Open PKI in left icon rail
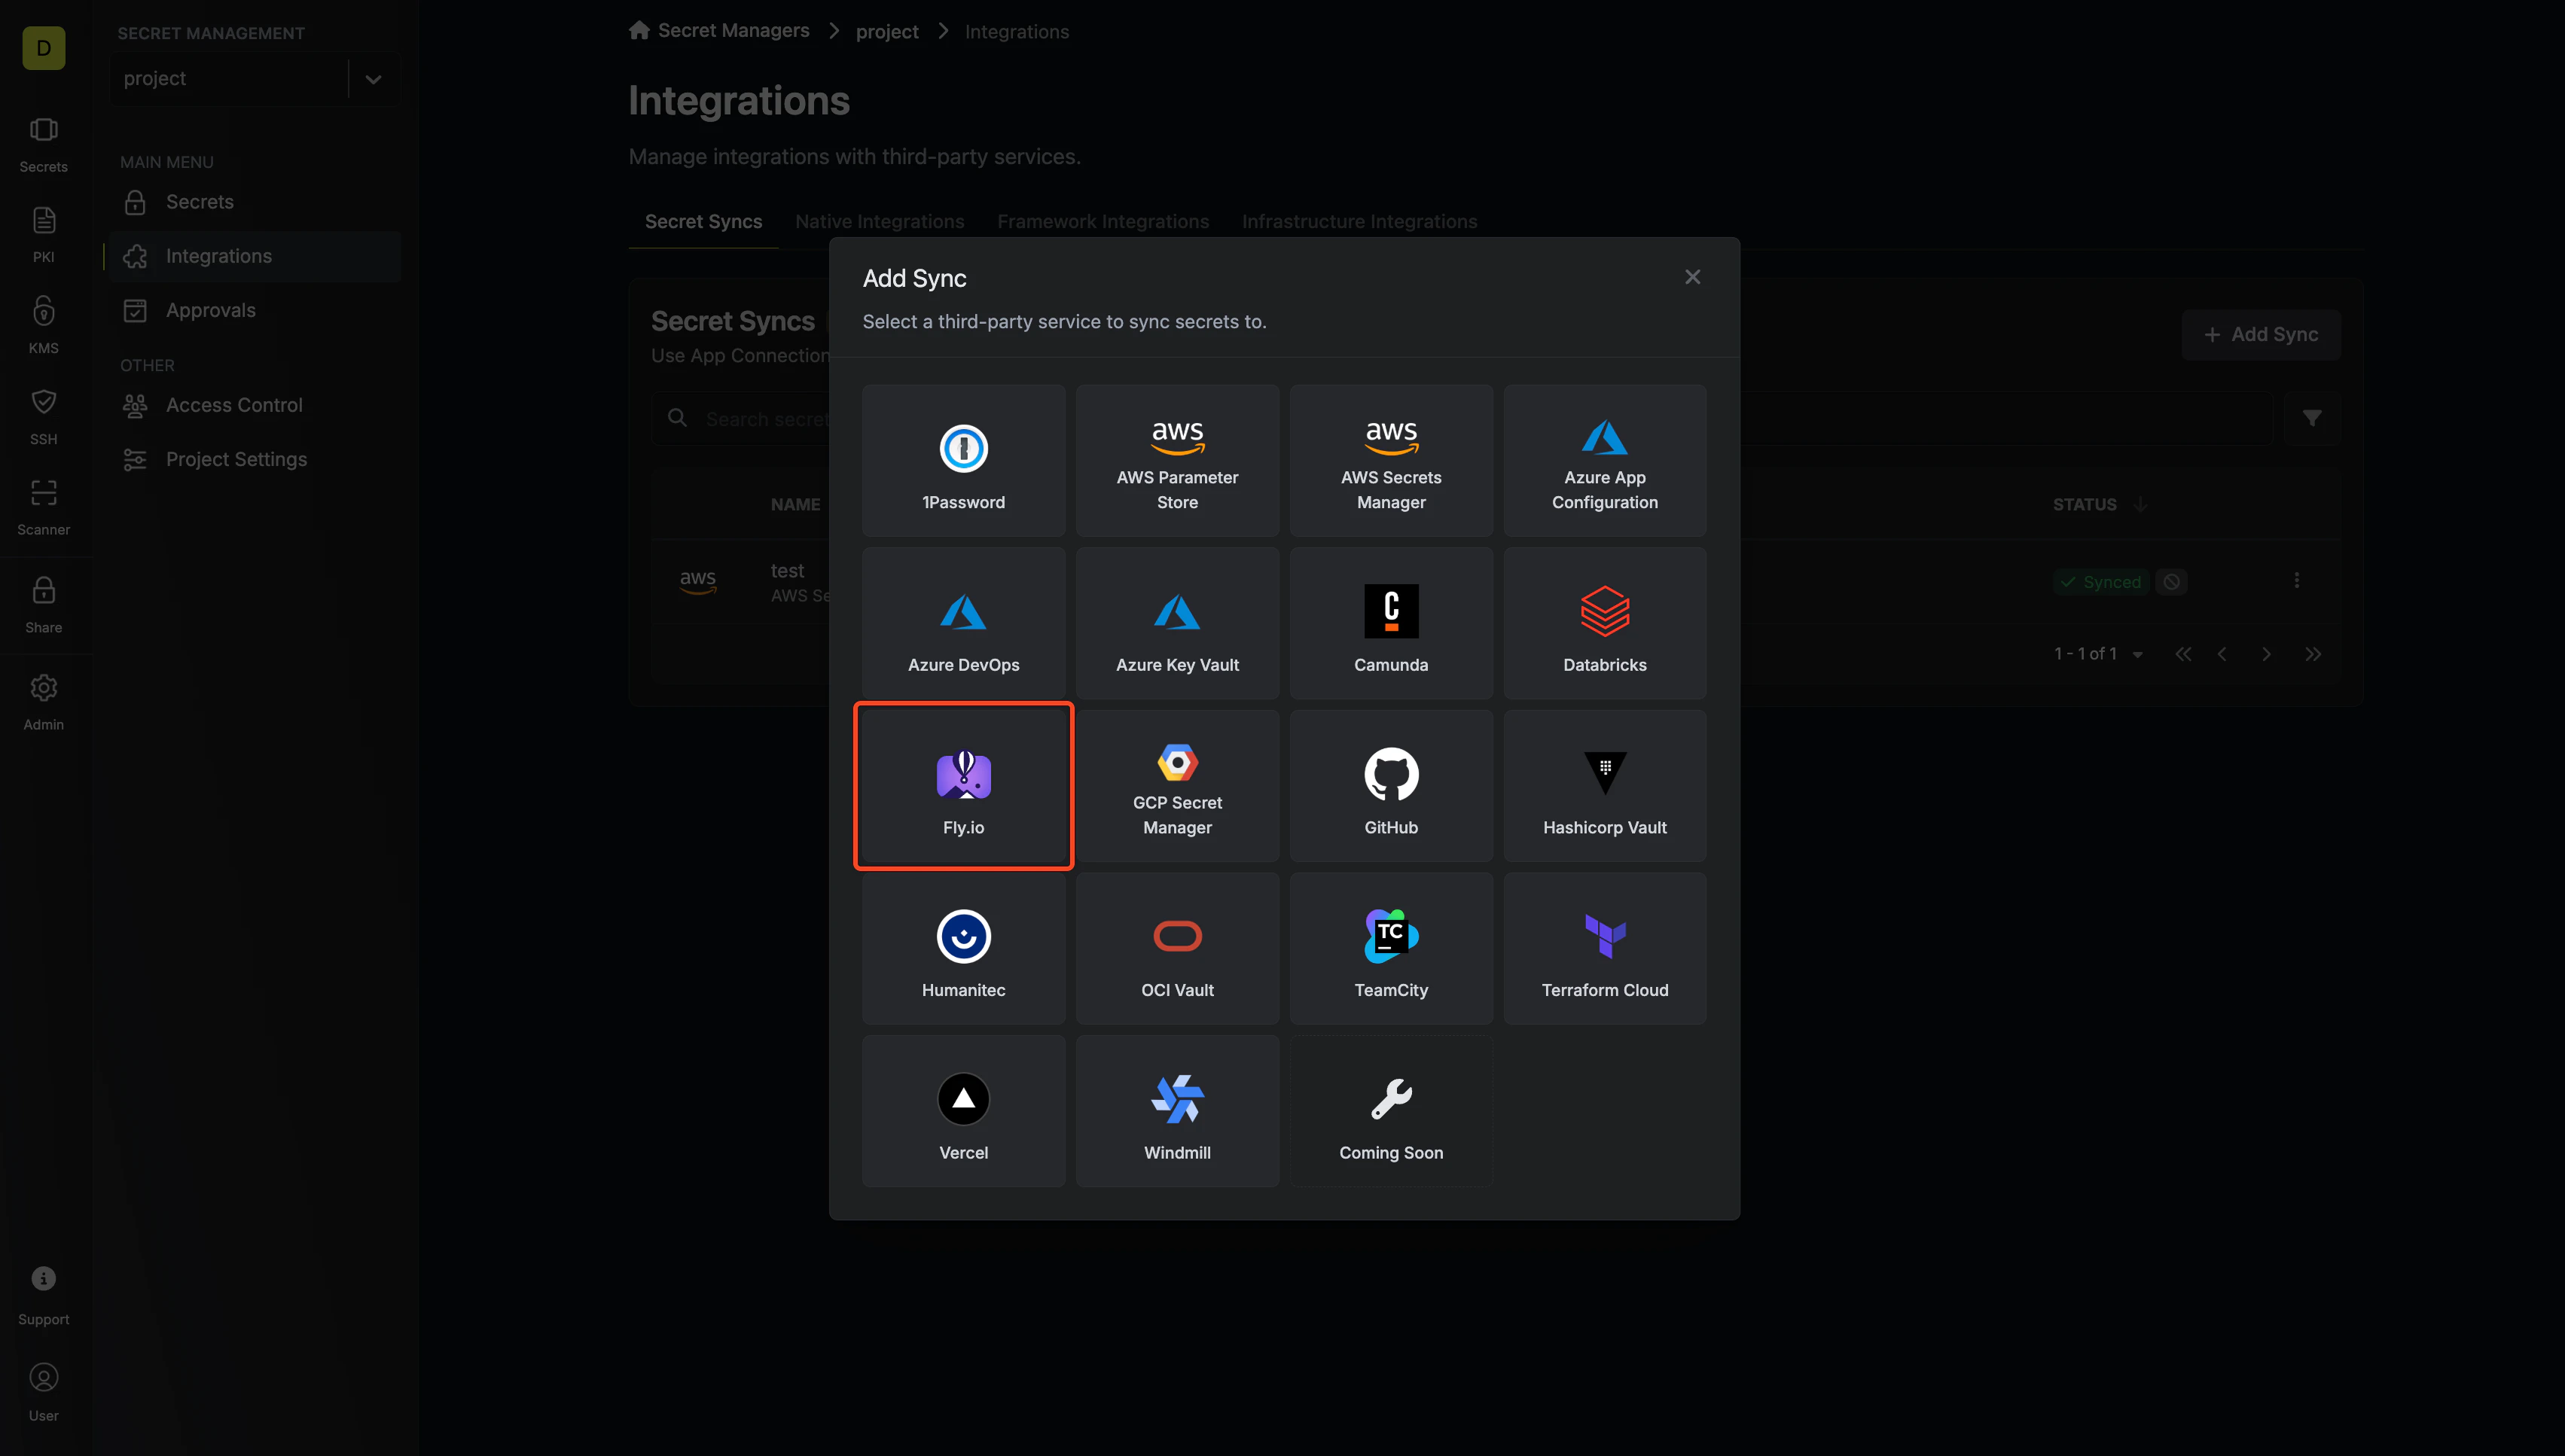This screenshot has width=2565, height=1456. pos(43,235)
